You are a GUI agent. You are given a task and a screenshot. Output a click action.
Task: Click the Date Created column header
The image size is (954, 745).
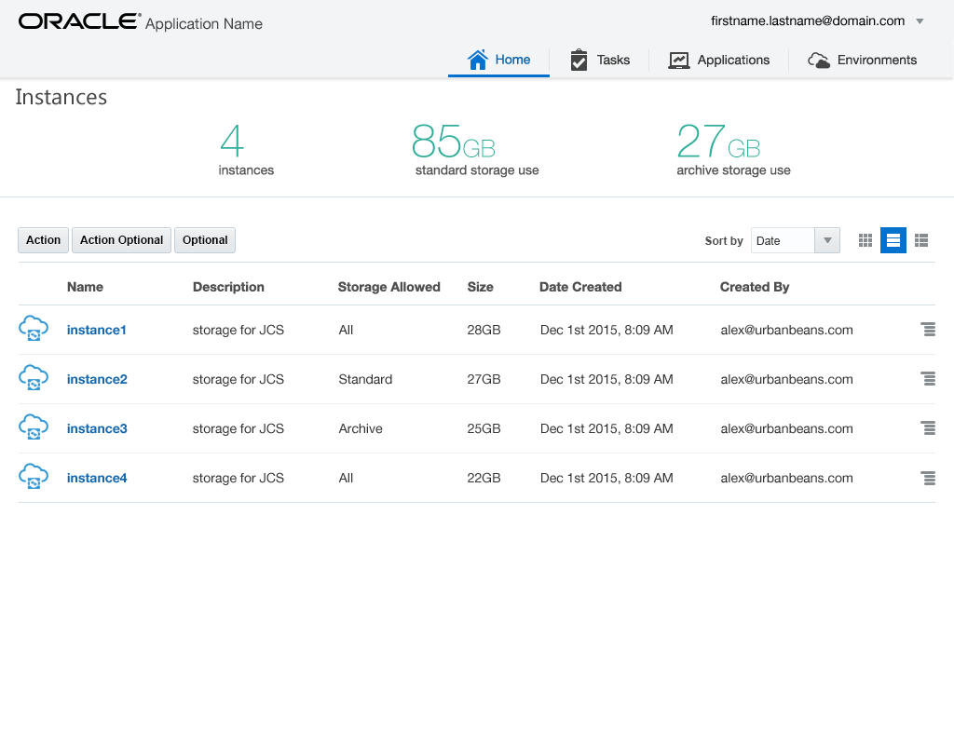point(580,287)
